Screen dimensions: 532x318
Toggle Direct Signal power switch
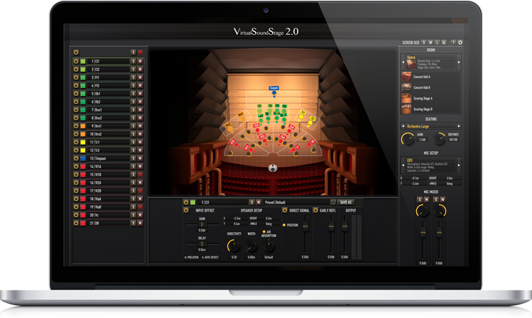pos(285,211)
